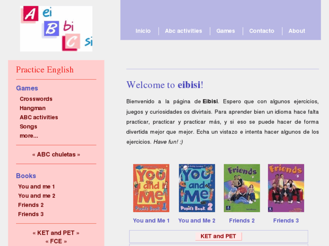
Task: Click the You and Me 1 book cover
Action: coord(151,188)
